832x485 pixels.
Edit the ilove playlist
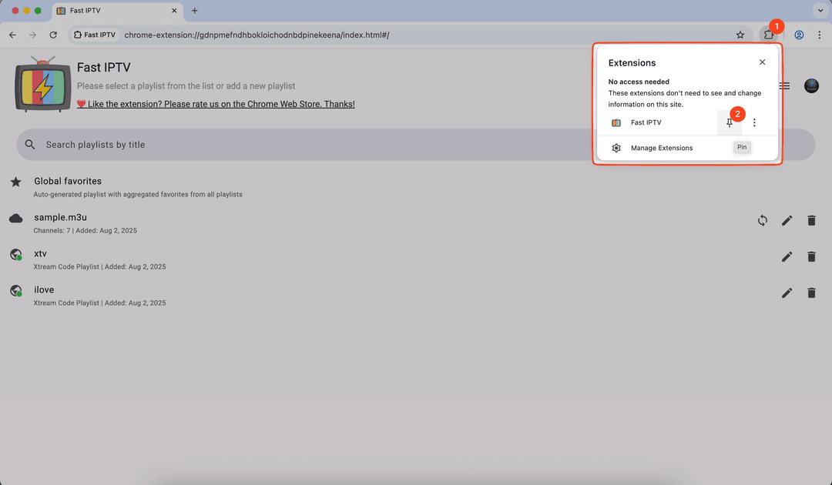coord(787,293)
